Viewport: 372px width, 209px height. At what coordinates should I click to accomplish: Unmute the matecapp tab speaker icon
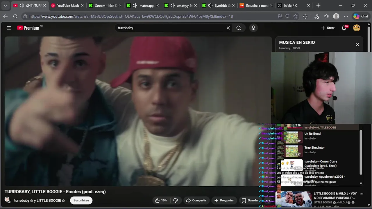[x=135, y=6]
